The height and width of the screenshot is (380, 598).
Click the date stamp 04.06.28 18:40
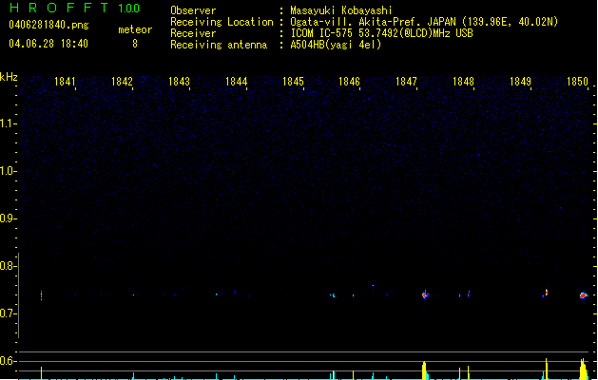(48, 44)
